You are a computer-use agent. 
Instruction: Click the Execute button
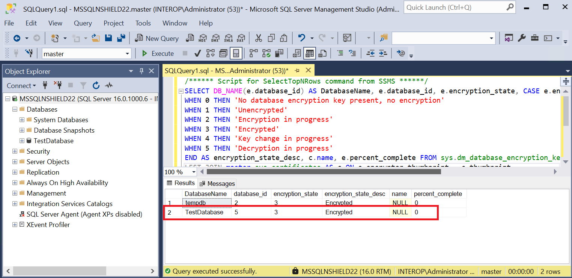pyautogui.click(x=158, y=54)
